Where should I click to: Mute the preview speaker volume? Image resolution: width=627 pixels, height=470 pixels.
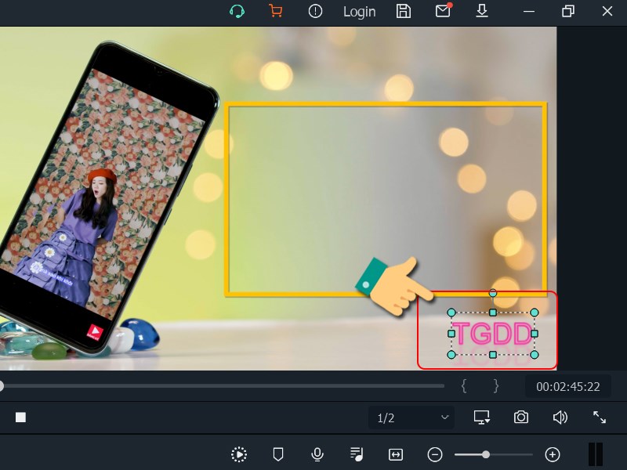(x=560, y=418)
